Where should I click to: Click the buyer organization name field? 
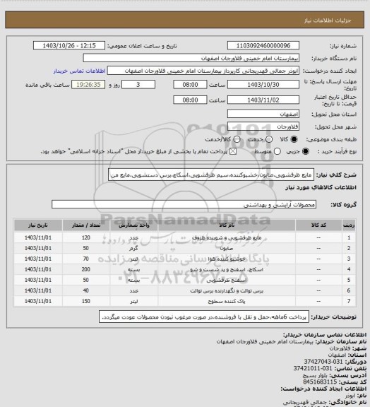click(x=191, y=59)
